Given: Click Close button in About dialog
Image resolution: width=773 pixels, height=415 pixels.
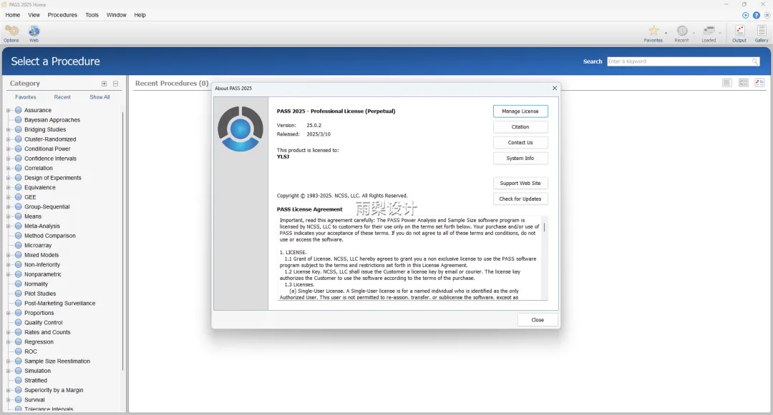Looking at the screenshot, I should pyautogui.click(x=538, y=320).
